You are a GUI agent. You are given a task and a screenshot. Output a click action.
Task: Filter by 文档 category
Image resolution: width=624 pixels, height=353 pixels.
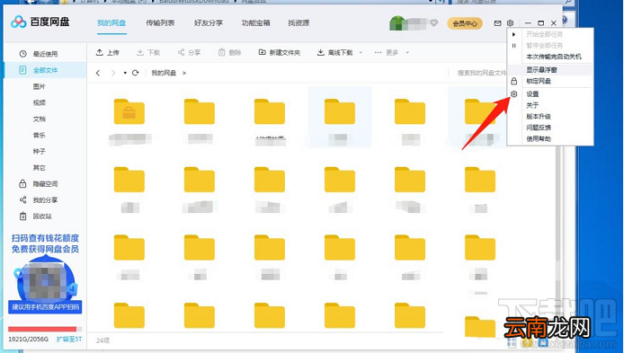39,119
